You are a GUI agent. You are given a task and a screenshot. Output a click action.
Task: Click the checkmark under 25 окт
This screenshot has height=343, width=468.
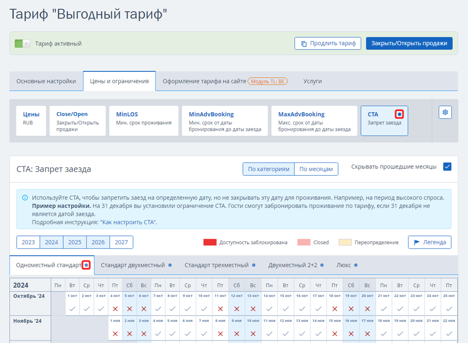click(x=448, y=309)
